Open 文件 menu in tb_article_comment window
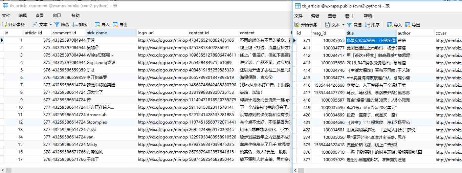Image resolution: width=462 pixels, height=173 pixels. pos(6,16)
